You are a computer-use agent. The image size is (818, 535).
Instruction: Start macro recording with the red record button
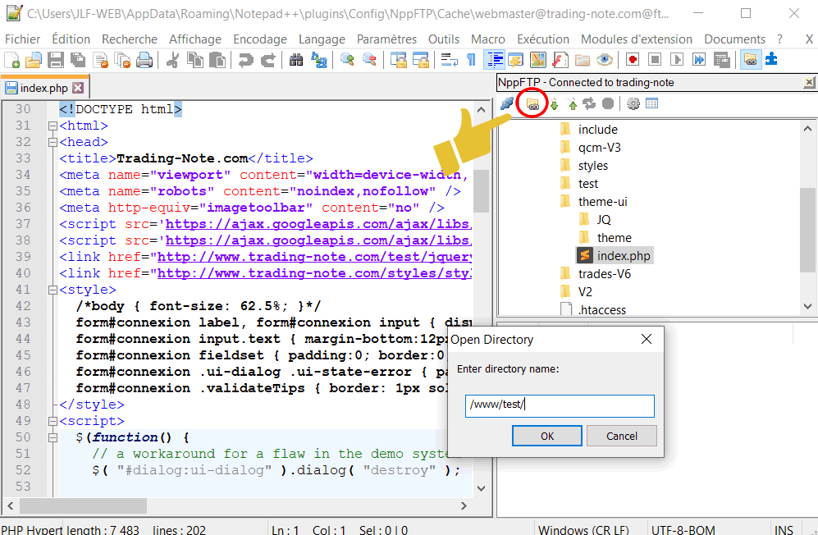tap(633, 60)
